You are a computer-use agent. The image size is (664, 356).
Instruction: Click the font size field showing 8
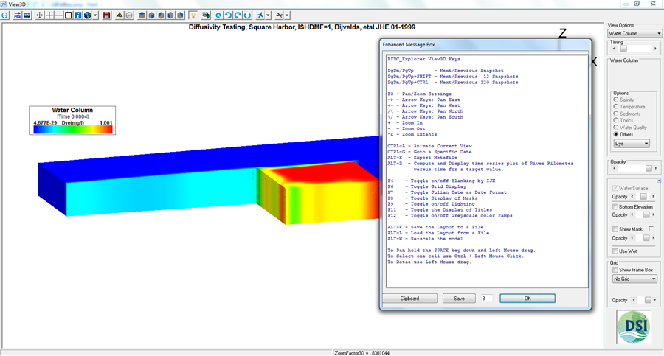pyautogui.click(x=486, y=299)
